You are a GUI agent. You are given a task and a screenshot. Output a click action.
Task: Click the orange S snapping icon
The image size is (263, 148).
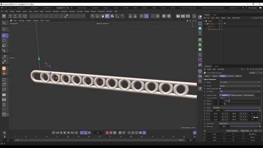pos(4,68)
